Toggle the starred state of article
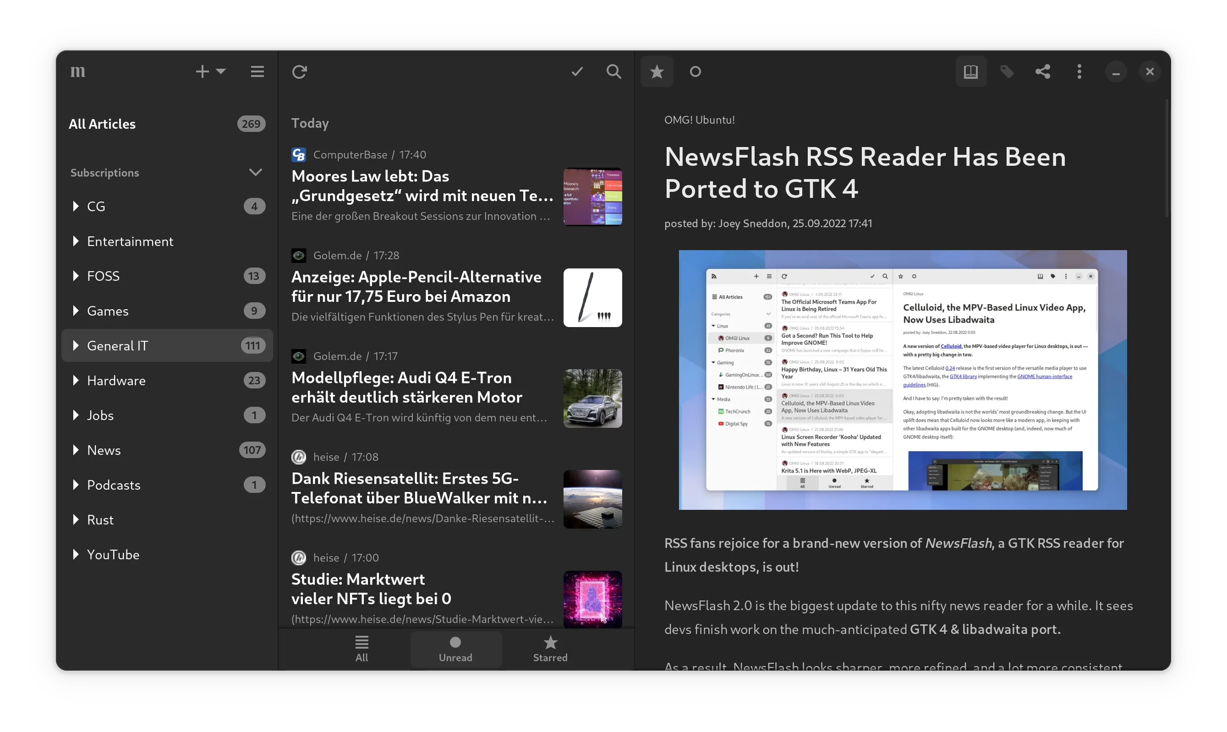The width and height of the screenshot is (1227, 732). coord(657,72)
